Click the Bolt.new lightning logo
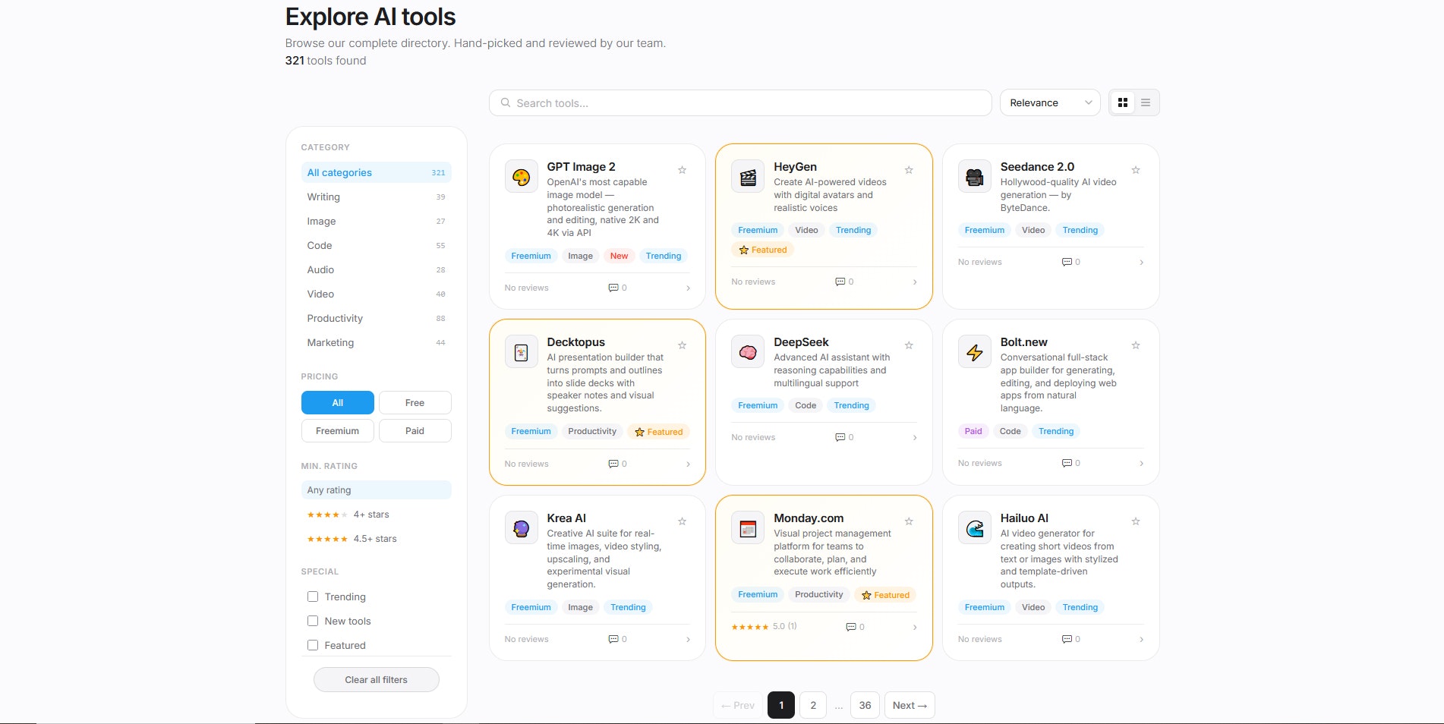 point(975,352)
